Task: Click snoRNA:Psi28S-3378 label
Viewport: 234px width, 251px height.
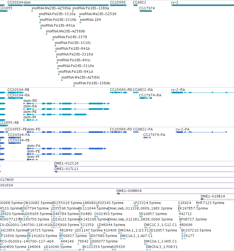Action: click(70, 37)
